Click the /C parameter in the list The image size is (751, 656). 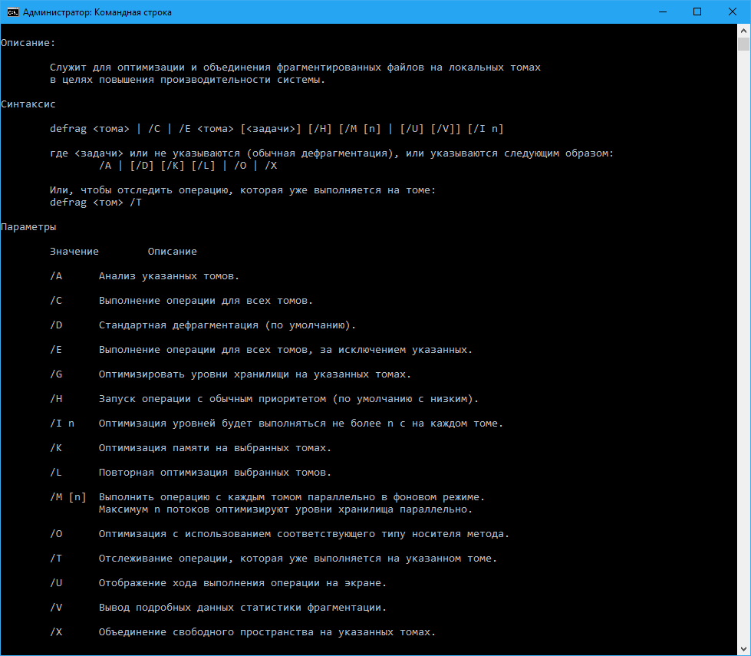(x=56, y=301)
